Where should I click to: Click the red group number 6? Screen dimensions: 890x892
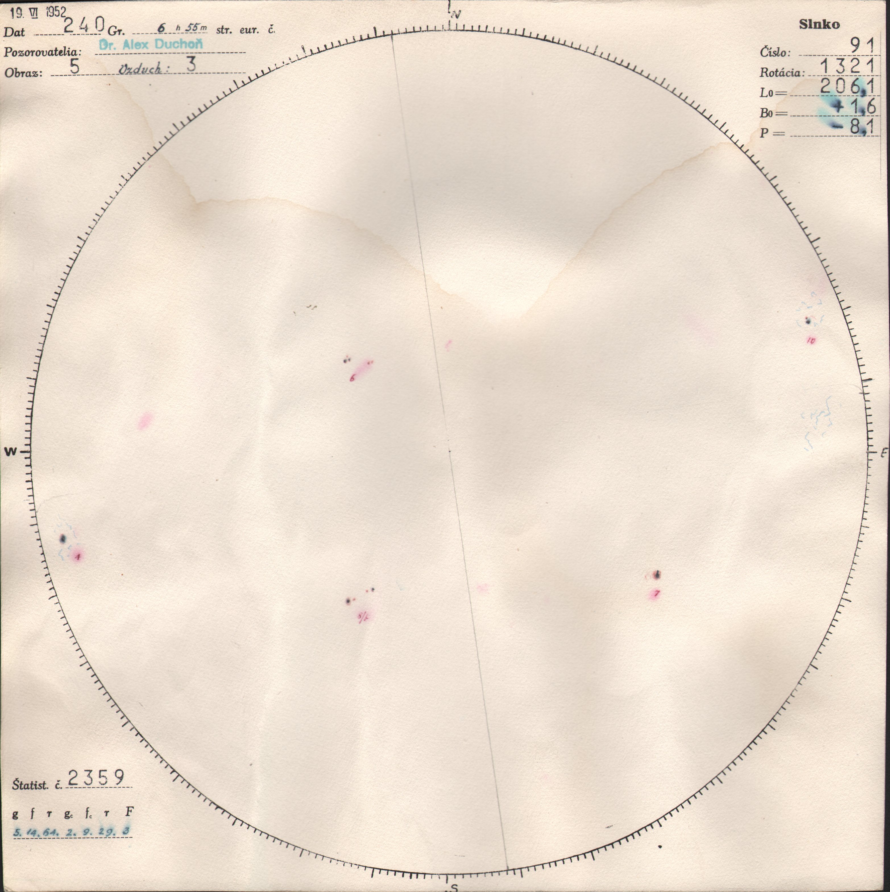coord(352,379)
